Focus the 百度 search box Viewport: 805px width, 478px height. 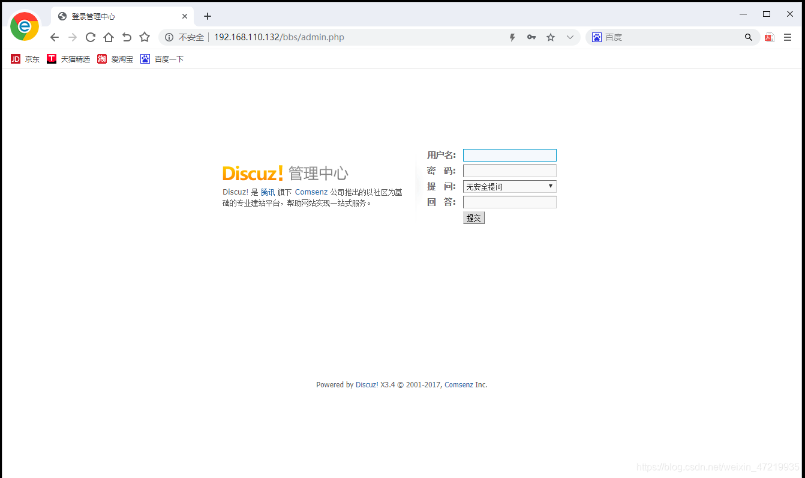pos(672,37)
